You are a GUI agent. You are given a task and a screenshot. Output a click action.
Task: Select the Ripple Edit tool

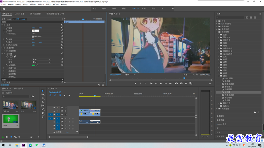pyautogui.click(x=43, y=98)
